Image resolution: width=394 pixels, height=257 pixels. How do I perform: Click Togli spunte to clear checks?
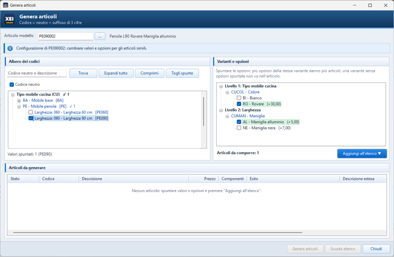pos(182,73)
